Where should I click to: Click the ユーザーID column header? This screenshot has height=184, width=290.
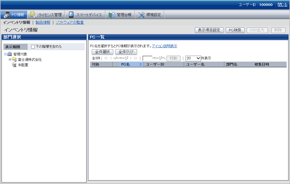pyautogui.click(x=164, y=64)
